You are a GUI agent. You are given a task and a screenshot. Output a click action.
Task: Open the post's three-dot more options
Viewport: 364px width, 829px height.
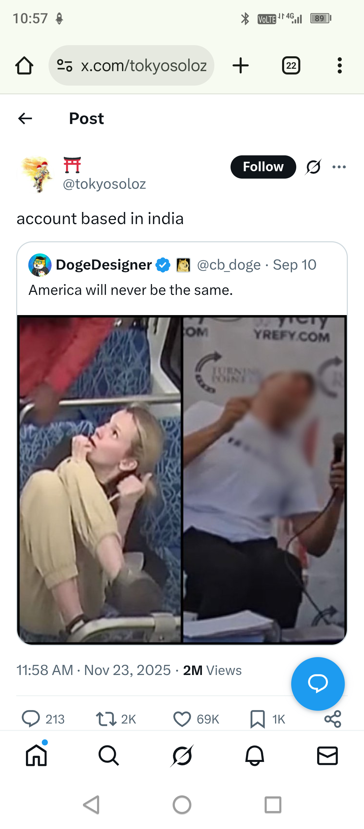click(x=339, y=167)
